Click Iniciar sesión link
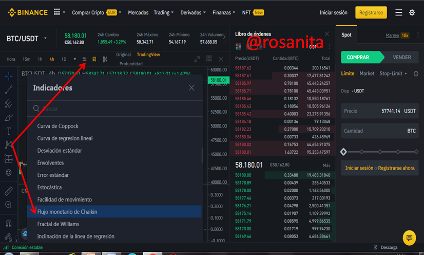Viewport: 424px width, 255px height. [333, 13]
